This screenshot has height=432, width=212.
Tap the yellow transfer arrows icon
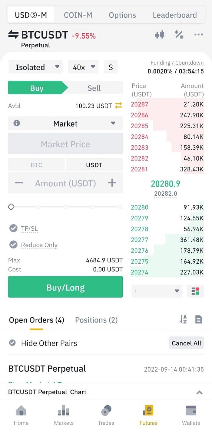[x=118, y=106]
